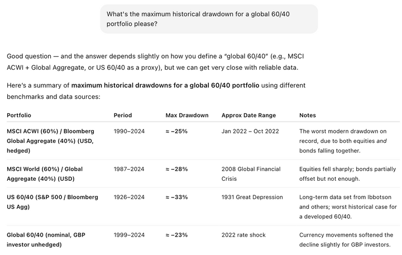Click the Jan 2022 – Oct 2022 date cell
The height and width of the screenshot is (255, 402).
pyautogui.click(x=250, y=131)
